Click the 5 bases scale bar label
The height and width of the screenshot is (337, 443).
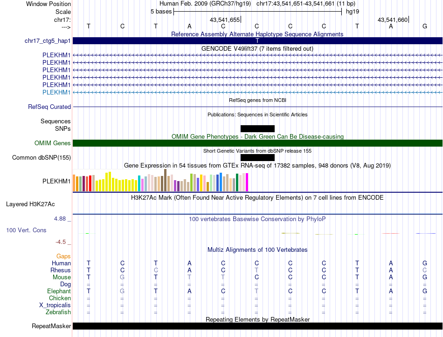tap(161, 12)
